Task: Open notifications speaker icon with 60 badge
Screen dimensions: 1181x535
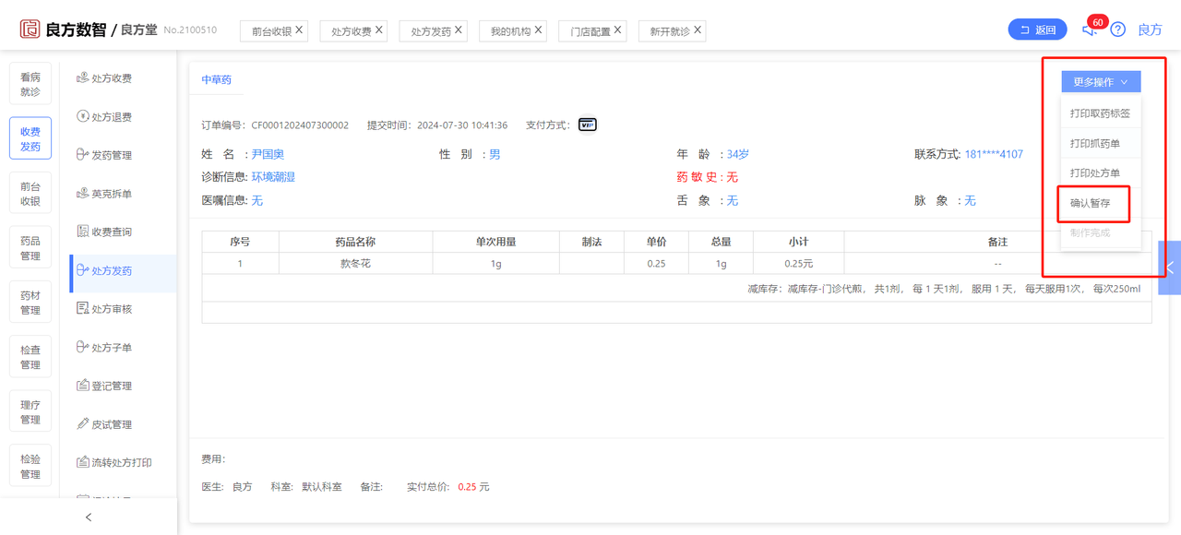Action: point(1090,30)
